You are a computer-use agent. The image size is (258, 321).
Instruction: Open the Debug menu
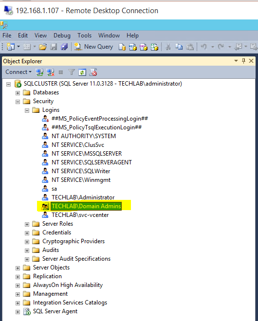pos(62,36)
